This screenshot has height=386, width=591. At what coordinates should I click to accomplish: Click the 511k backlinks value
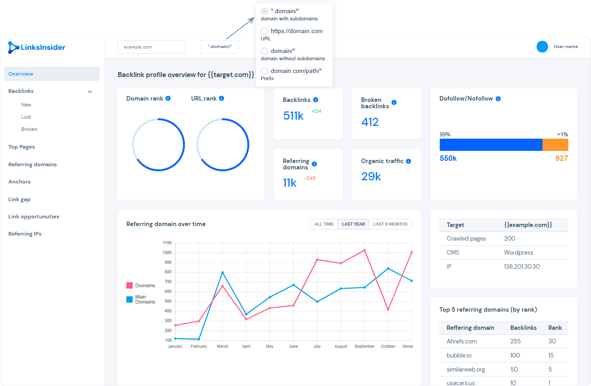(293, 116)
